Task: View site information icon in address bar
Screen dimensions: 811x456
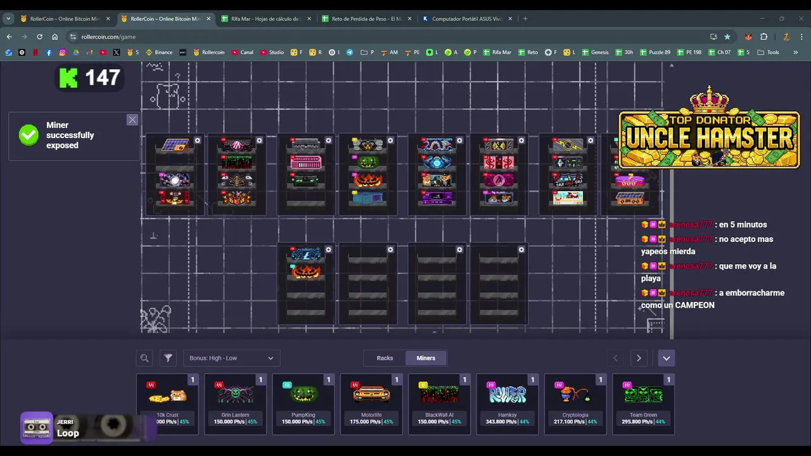Action: click(73, 37)
